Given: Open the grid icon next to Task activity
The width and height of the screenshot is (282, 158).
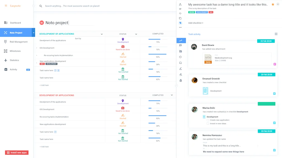Looking at the screenshot, I should [x=276, y=34].
